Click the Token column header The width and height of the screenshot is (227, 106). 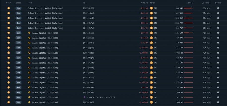tap(152, 3)
